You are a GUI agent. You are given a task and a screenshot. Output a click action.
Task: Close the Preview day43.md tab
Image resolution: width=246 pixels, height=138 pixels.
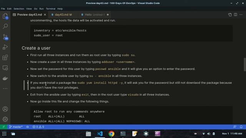click(x=45, y=15)
